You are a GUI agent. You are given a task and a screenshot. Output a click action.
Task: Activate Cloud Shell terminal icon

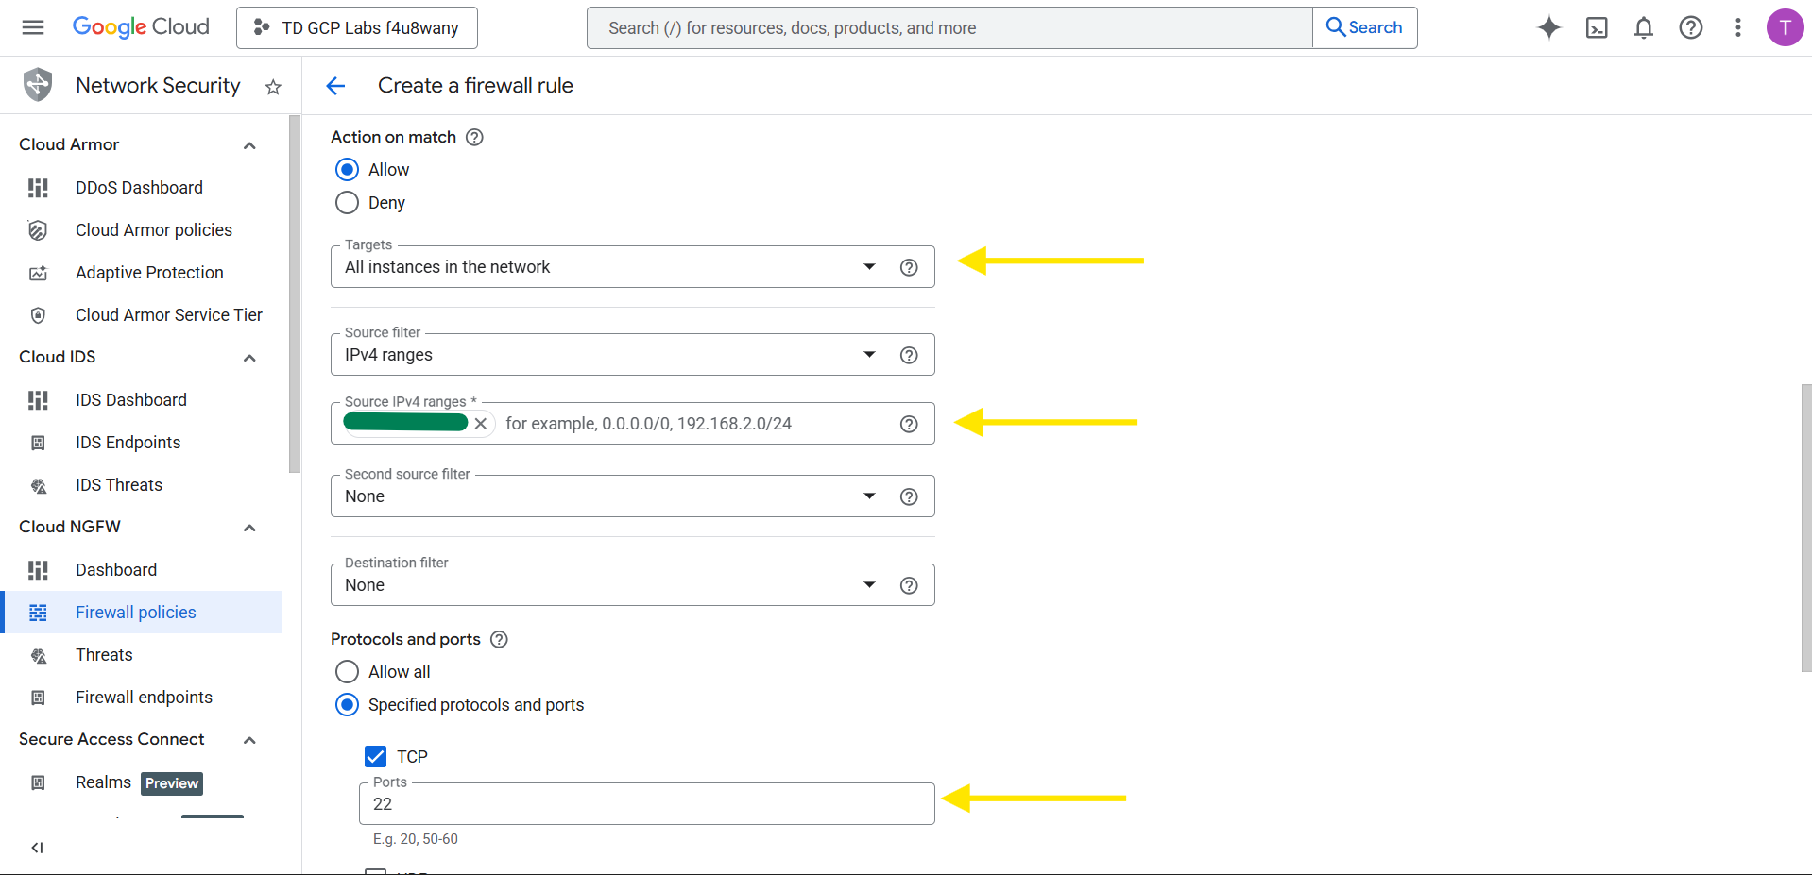pyautogui.click(x=1596, y=27)
